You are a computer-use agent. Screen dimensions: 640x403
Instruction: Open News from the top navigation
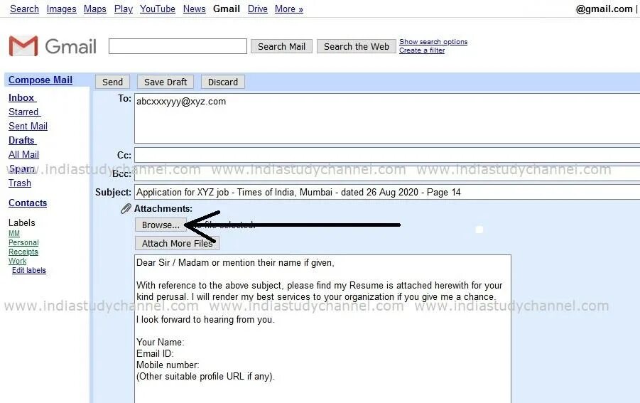(195, 9)
